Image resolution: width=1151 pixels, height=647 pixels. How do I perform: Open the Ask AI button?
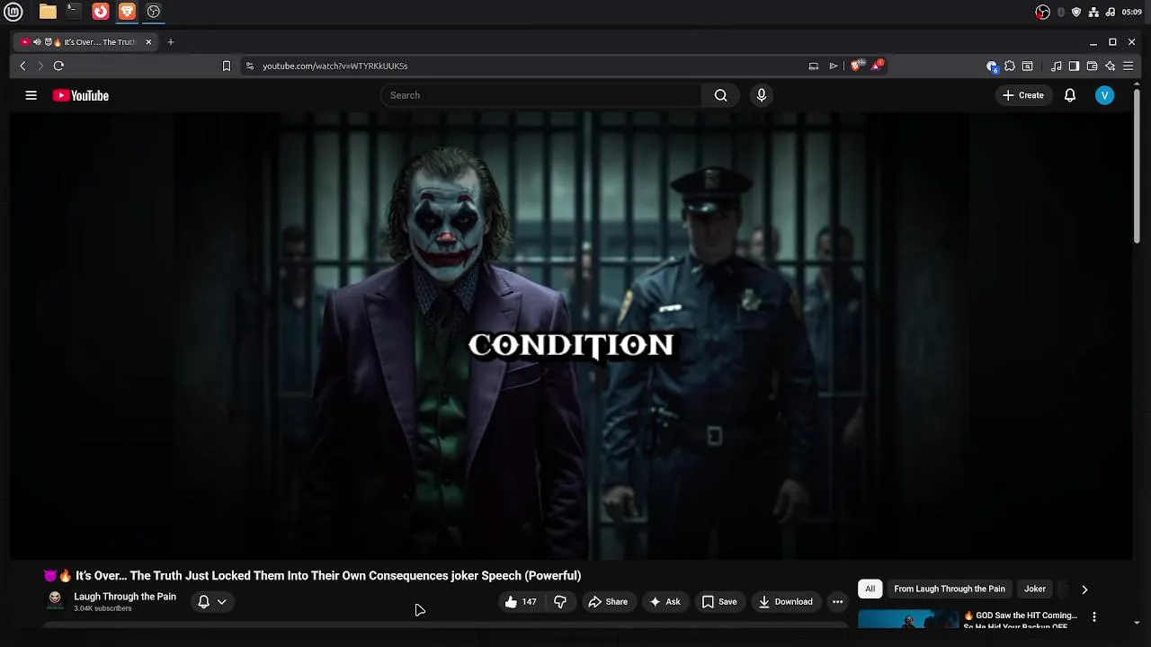click(665, 602)
